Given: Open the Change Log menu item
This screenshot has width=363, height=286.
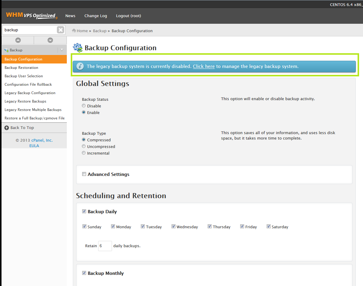Looking at the screenshot, I should click(96, 16).
